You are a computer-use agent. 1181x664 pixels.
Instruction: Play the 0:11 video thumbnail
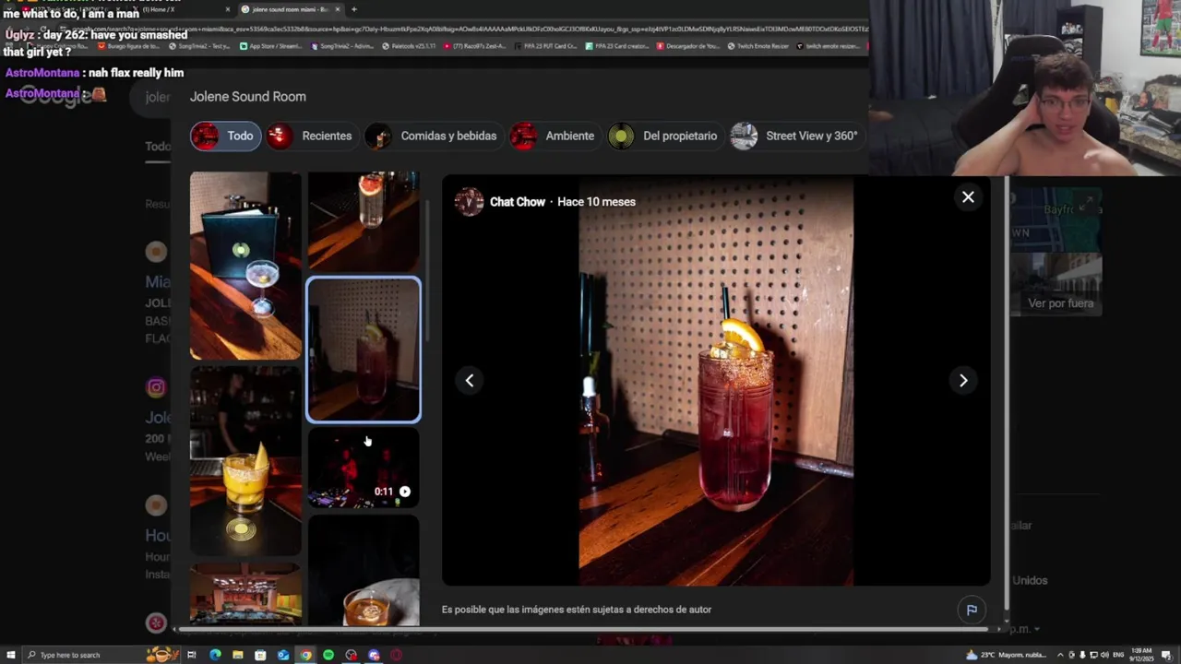(364, 468)
